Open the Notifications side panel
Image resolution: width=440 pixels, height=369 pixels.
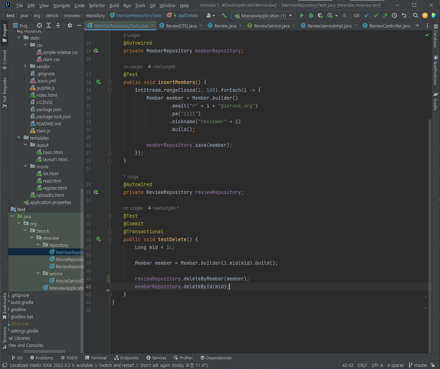pyautogui.click(x=435, y=70)
